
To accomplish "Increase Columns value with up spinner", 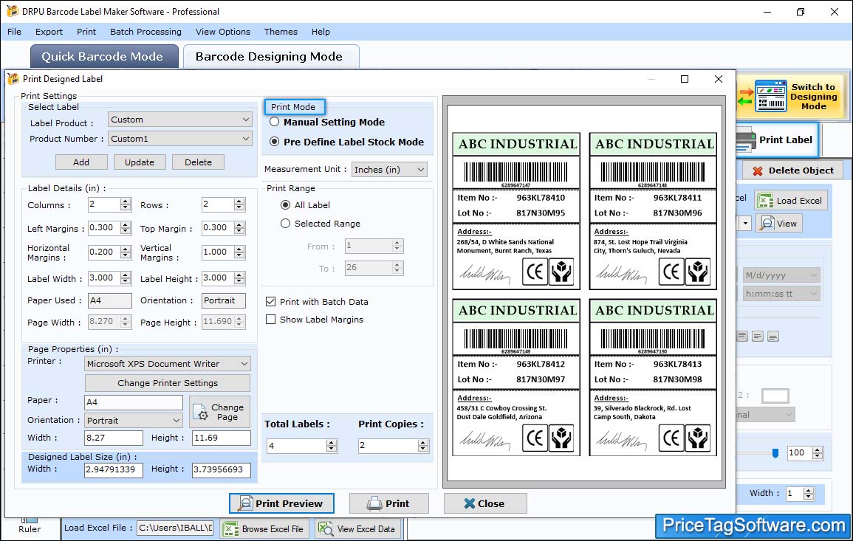I will click(126, 201).
